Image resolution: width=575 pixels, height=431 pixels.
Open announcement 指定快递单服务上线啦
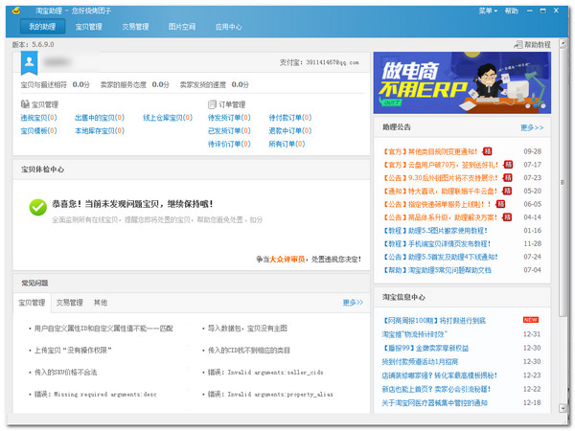click(437, 204)
